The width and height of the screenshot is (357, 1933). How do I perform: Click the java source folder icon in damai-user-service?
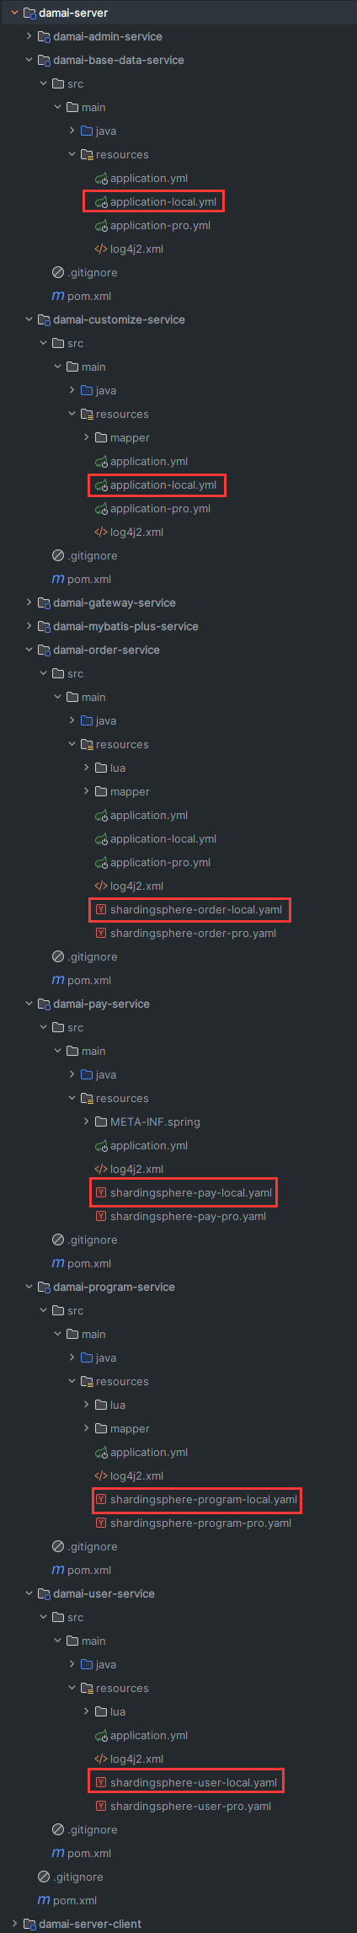pos(87,1665)
